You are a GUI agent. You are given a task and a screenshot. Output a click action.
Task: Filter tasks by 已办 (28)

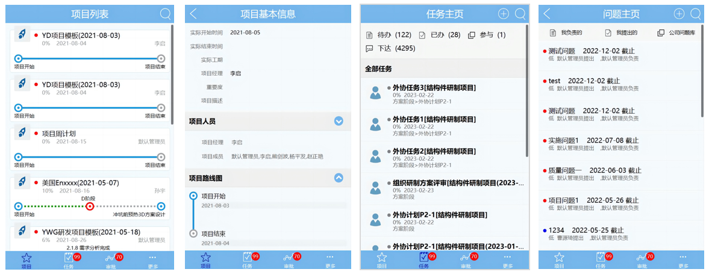tap(440, 35)
